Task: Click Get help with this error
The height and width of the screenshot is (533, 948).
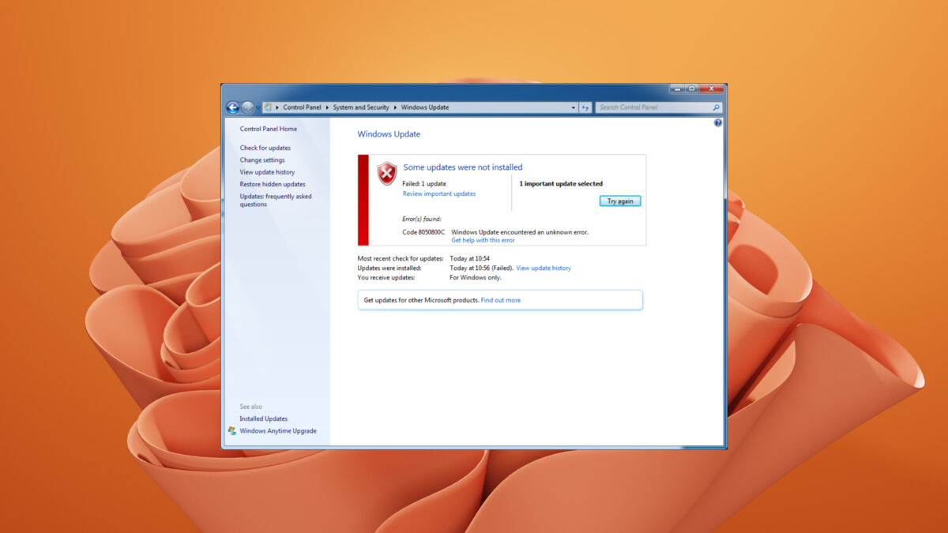Action: [x=483, y=240]
